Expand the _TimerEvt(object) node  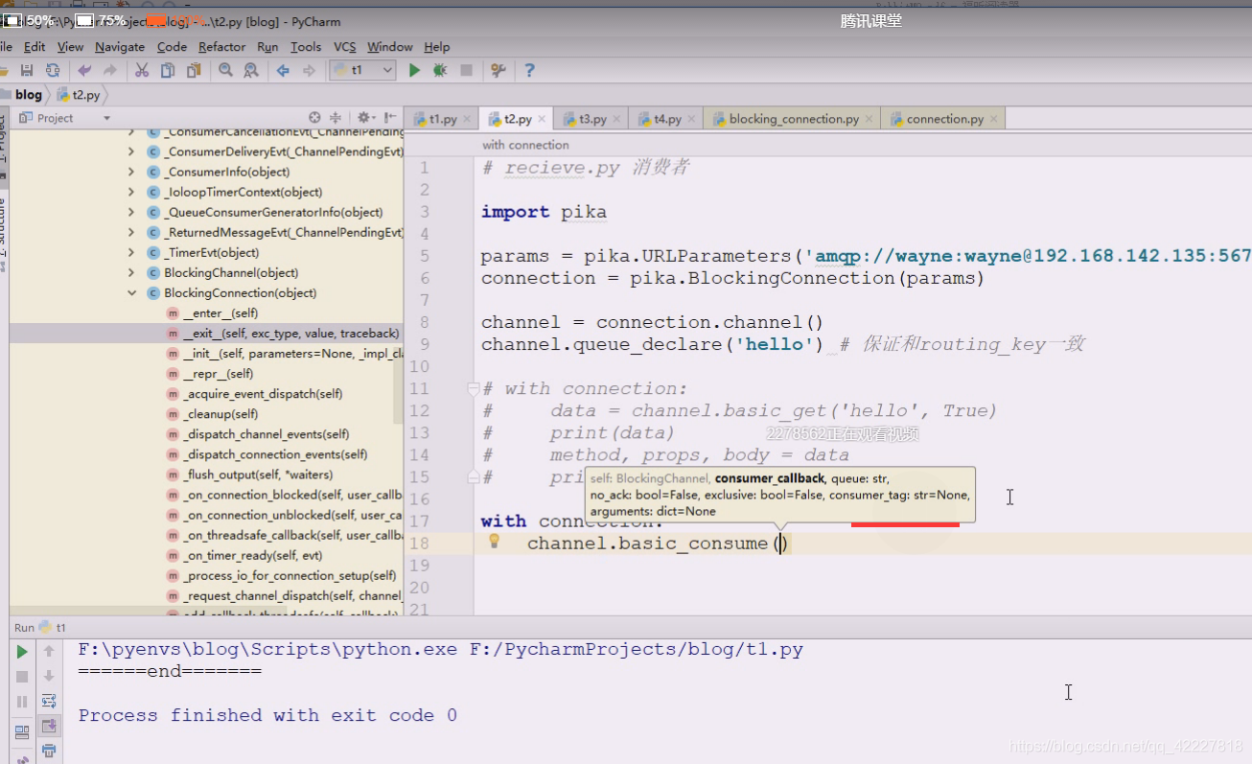[131, 252]
